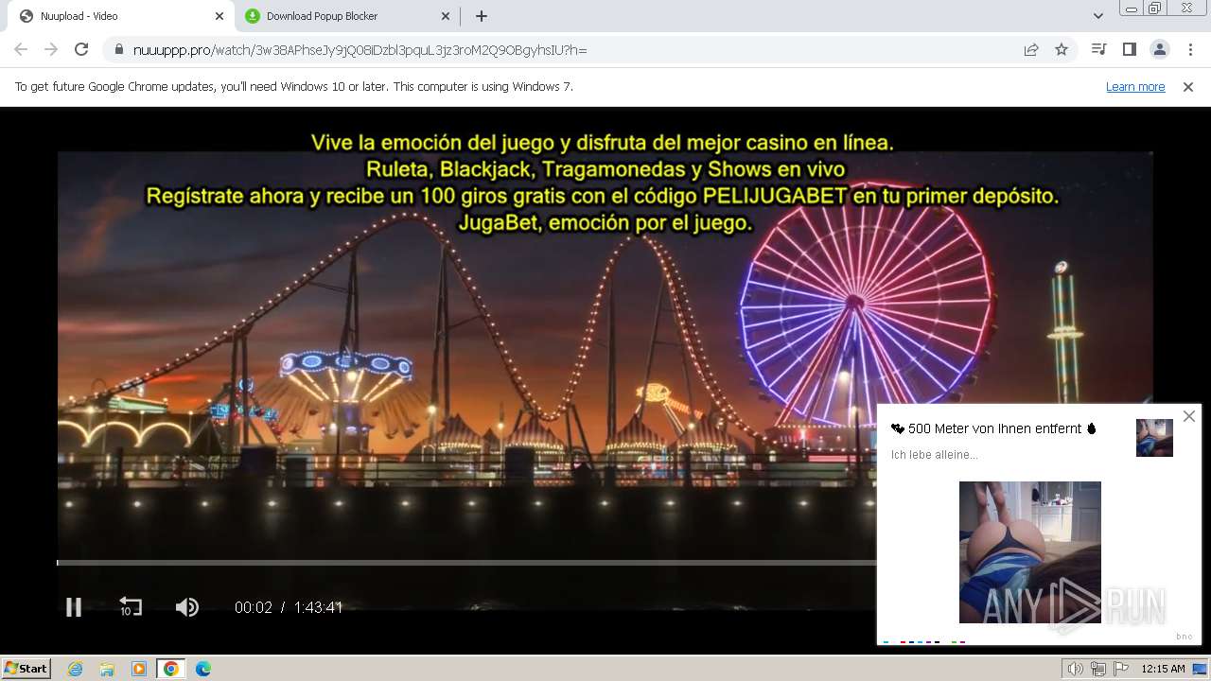
Task: Open a new browser tab
Action: click(482, 16)
